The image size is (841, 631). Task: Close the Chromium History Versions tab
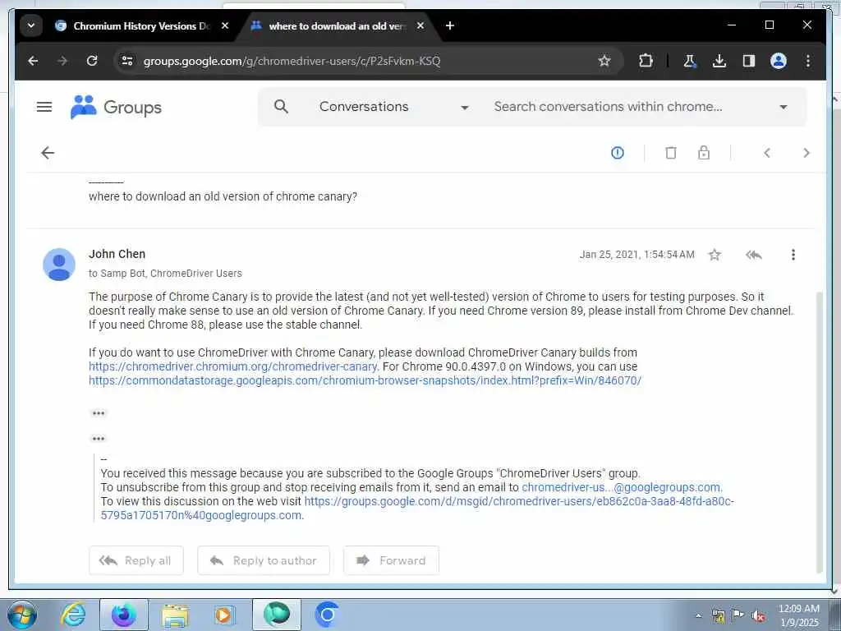225,25
